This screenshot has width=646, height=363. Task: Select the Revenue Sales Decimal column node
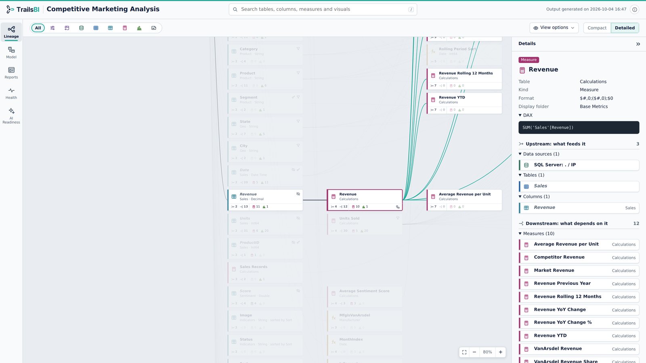(265, 200)
